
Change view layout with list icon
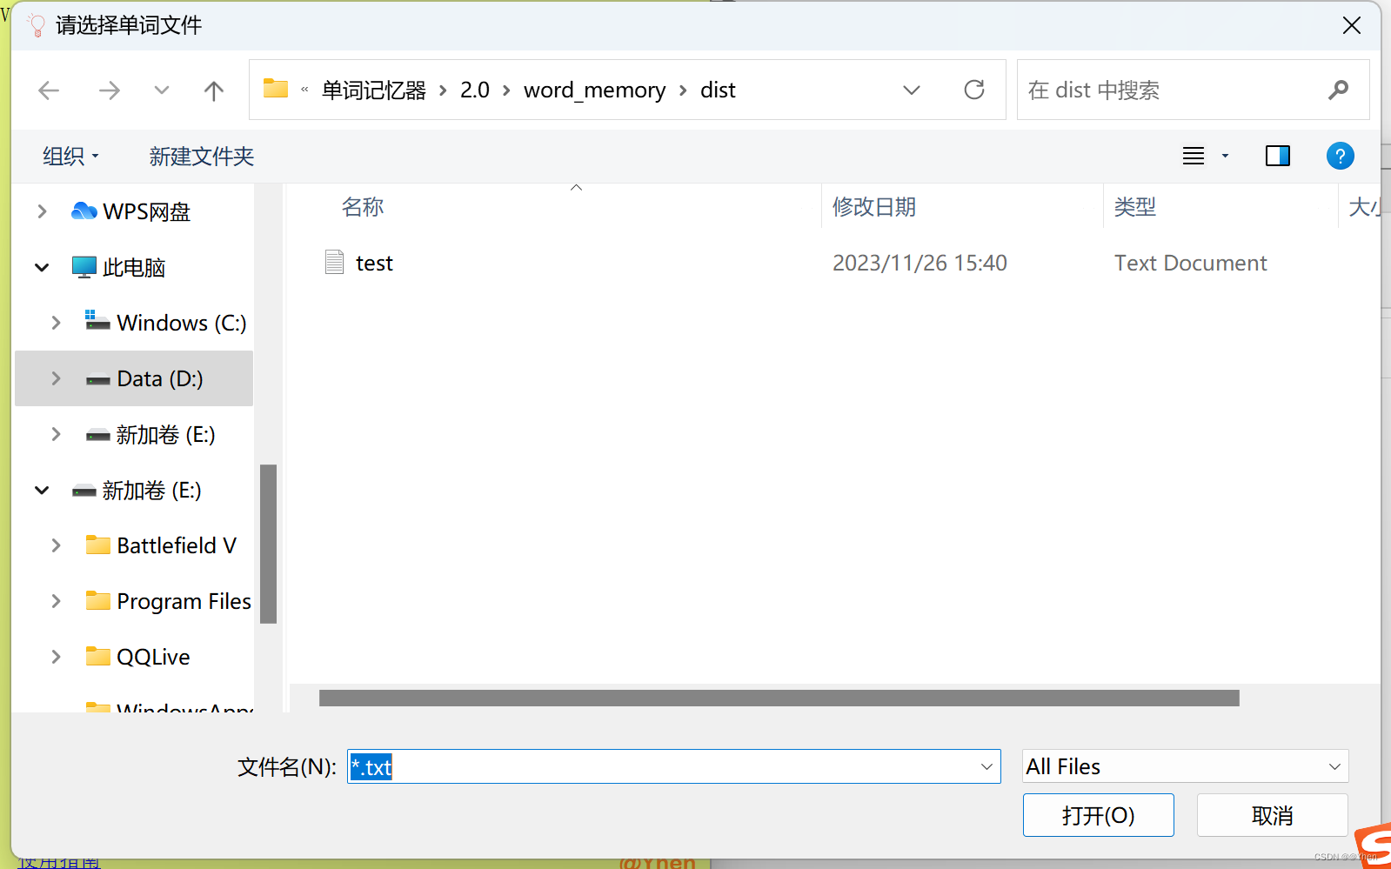click(x=1194, y=156)
